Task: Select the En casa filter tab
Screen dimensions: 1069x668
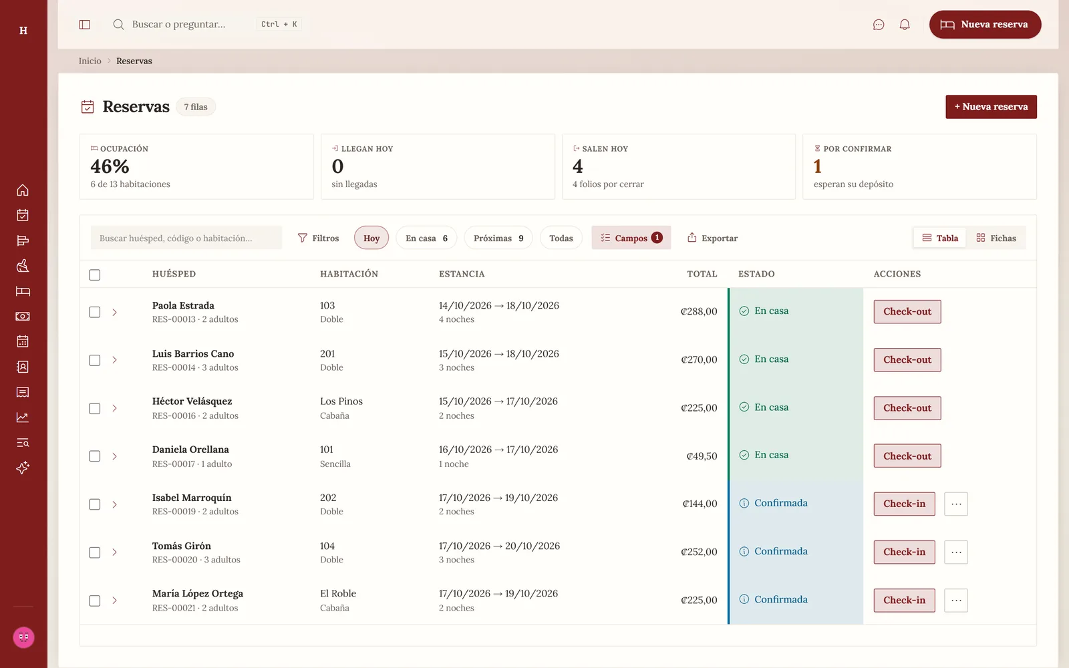Action: coord(426,238)
